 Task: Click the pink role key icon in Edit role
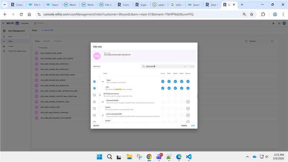point(97,56)
